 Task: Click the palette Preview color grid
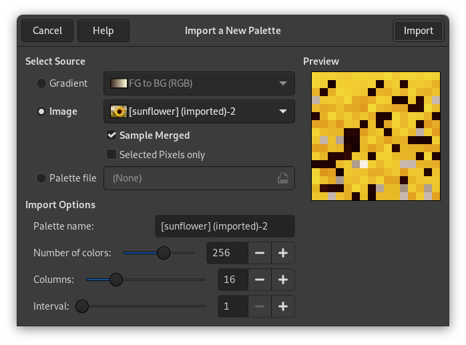(x=376, y=135)
